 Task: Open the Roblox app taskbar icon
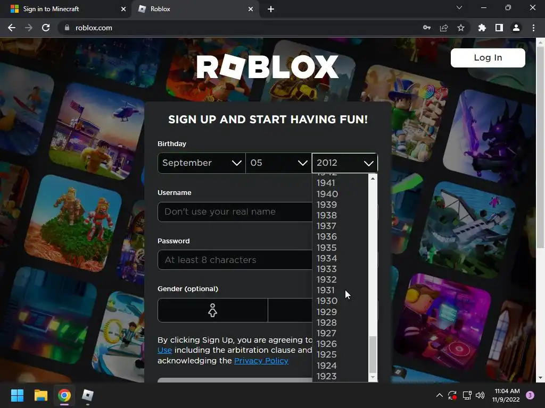88,395
